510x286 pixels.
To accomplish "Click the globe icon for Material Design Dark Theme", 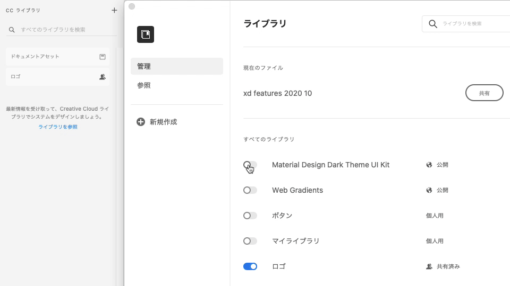I will click(x=429, y=165).
